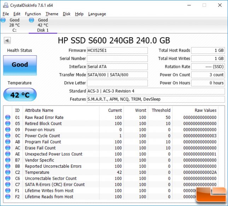Select the Disk 1 tab
This screenshot has height=206, width=228.
click(x=43, y=25)
